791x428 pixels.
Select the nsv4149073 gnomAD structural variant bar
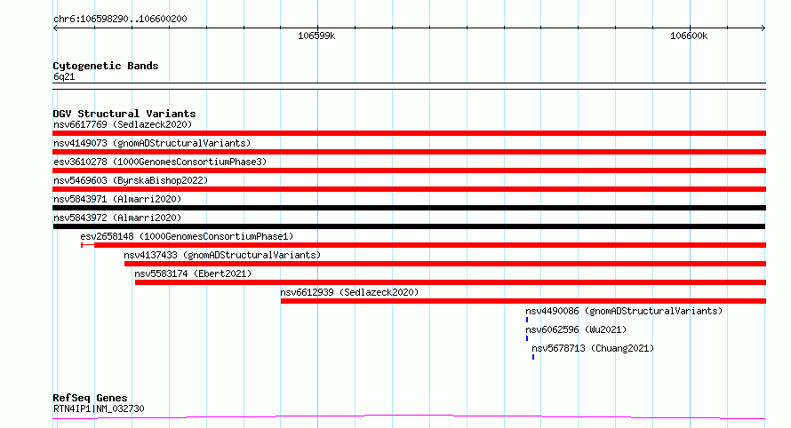pos(409,152)
